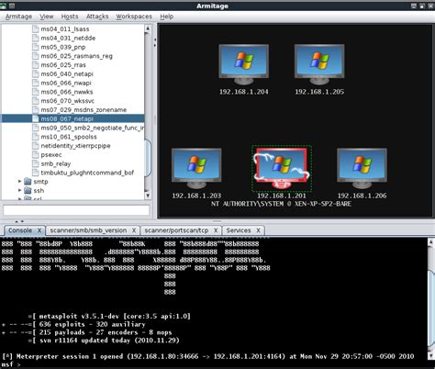
Task: Open the View menu
Action: 47,17
